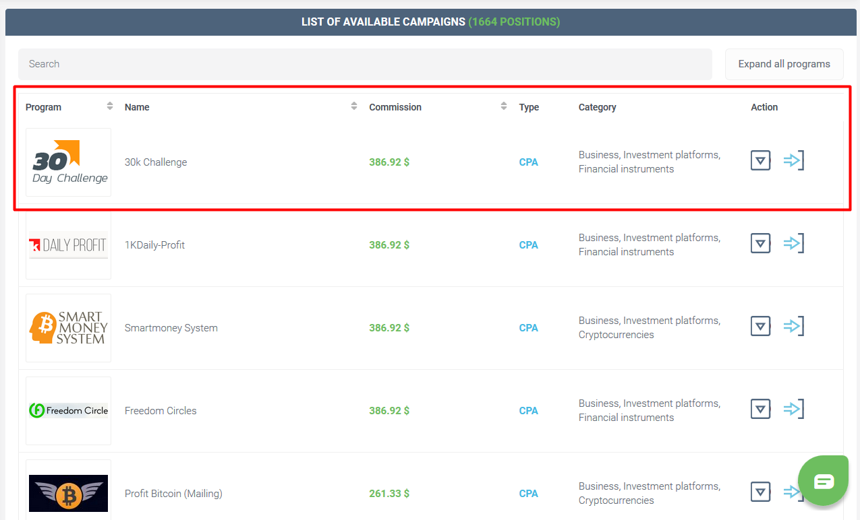Image resolution: width=860 pixels, height=520 pixels.
Task: Click the join arrow icon for 1KDaily-Profit
Action: point(794,244)
